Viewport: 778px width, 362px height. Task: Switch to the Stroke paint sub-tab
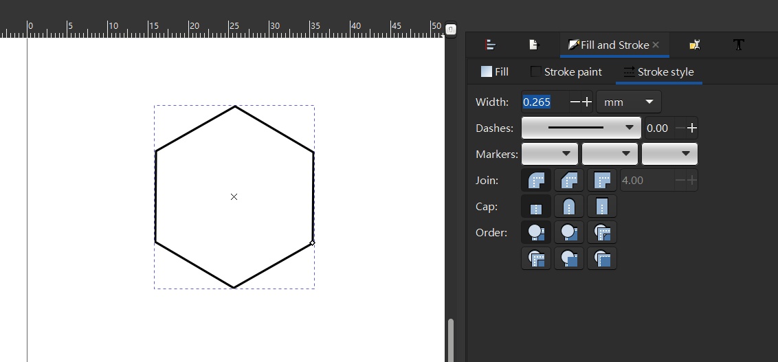click(566, 72)
